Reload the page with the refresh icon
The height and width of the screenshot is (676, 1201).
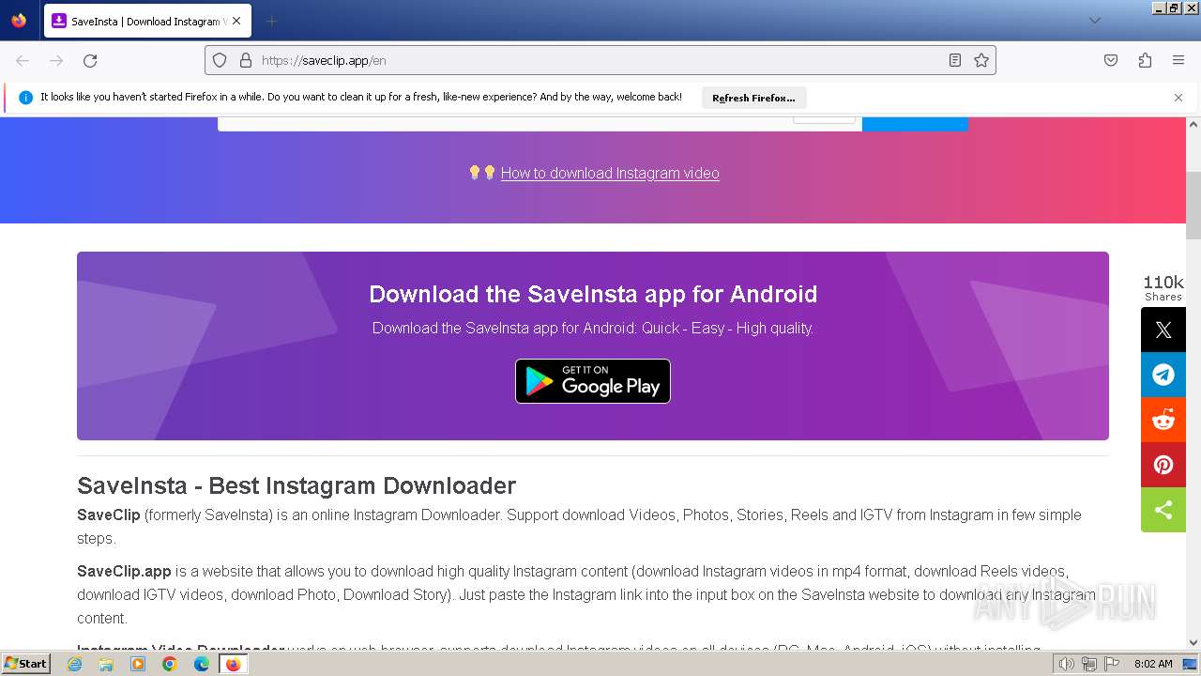click(x=90, y=60)
